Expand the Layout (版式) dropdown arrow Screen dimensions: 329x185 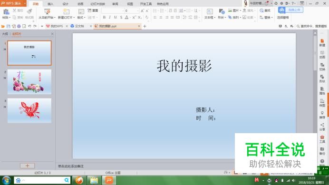85,18
